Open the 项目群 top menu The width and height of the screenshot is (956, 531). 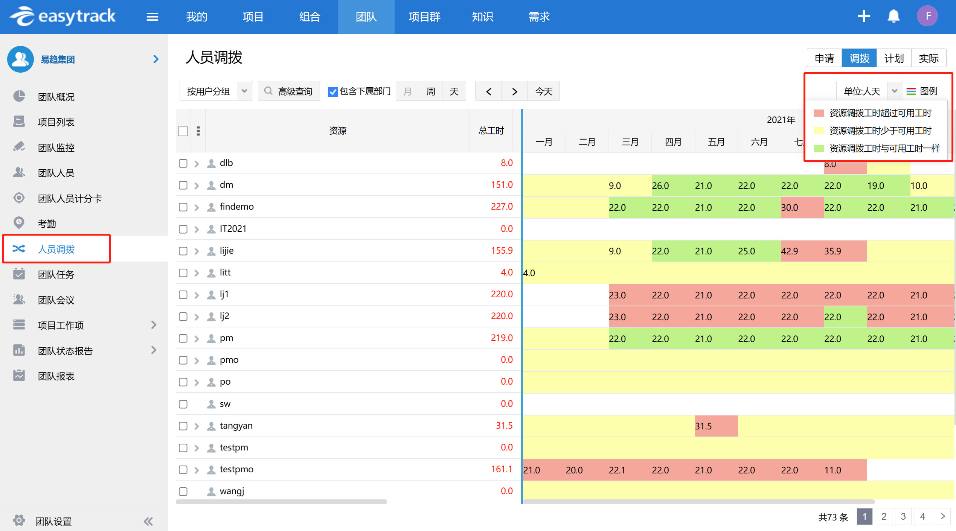(x=424, y=17)
